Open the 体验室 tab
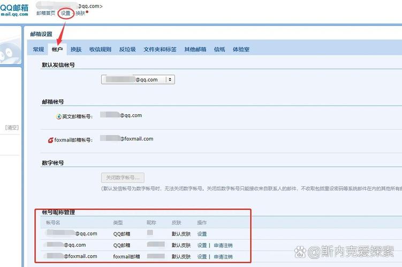This screenshot has height=267, width=402. click(241, 49)
